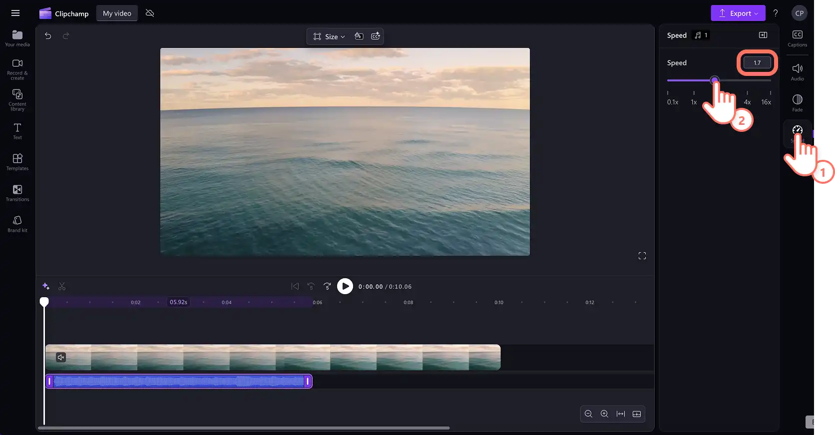Open the Captions panel

798,38
